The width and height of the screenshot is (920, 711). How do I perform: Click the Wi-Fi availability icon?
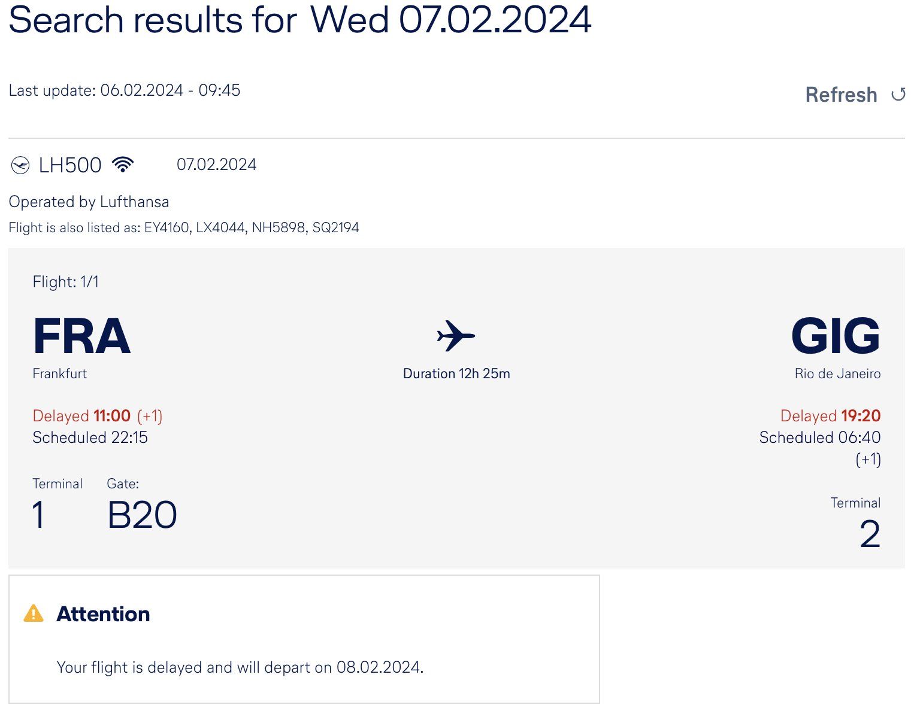click(x=123, y=165)
